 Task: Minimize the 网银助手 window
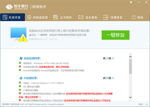[x=139, y=2]
